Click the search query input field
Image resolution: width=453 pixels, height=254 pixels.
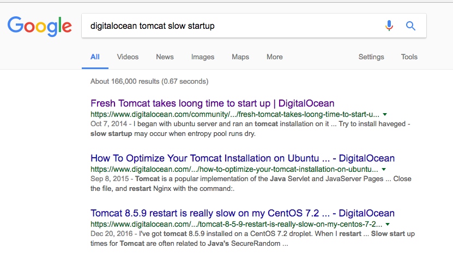click(x=231, y=26)
